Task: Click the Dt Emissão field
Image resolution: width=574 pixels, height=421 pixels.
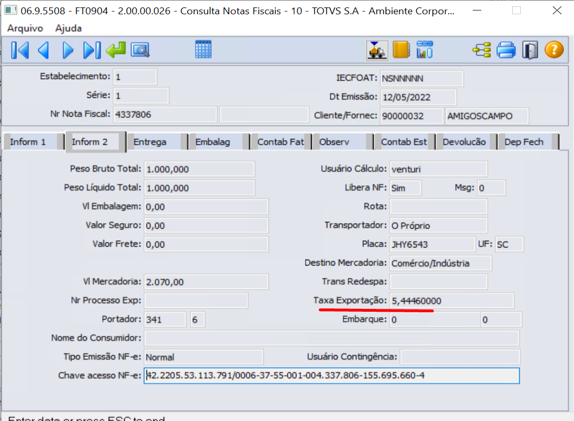Action: [x=418, y=97]
